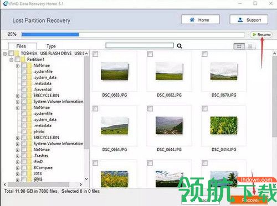Image resolution: width=277 pixels, height=206 pixels.
Task: Click the Total 11.90 GB status text
Action: tap(31, 191)
